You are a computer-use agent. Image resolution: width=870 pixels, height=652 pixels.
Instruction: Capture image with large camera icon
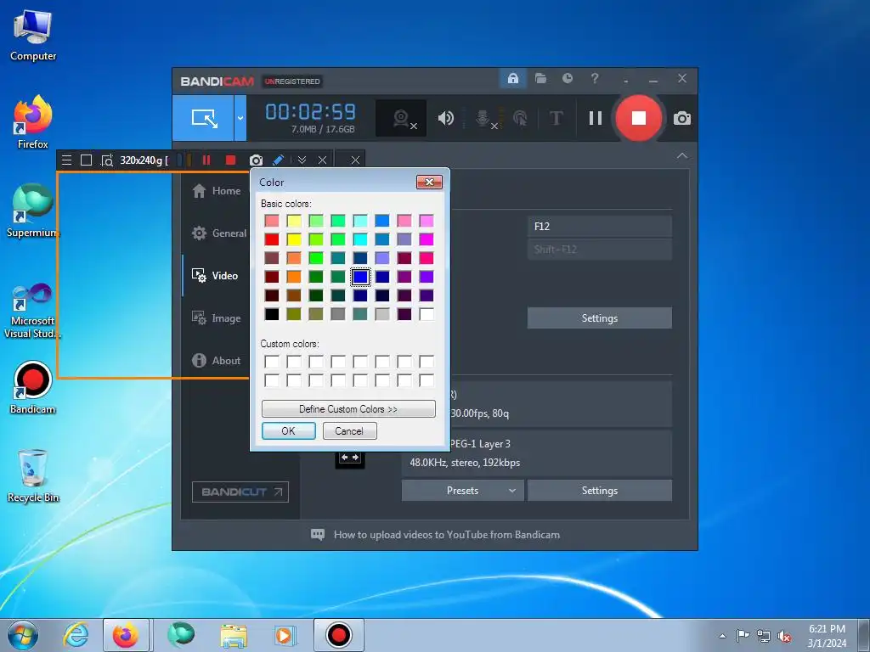coord(682,118)
